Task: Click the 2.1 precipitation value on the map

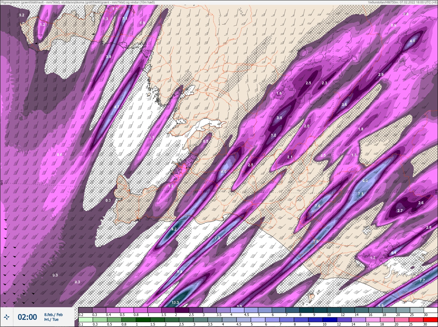Action: click(290, 157)
